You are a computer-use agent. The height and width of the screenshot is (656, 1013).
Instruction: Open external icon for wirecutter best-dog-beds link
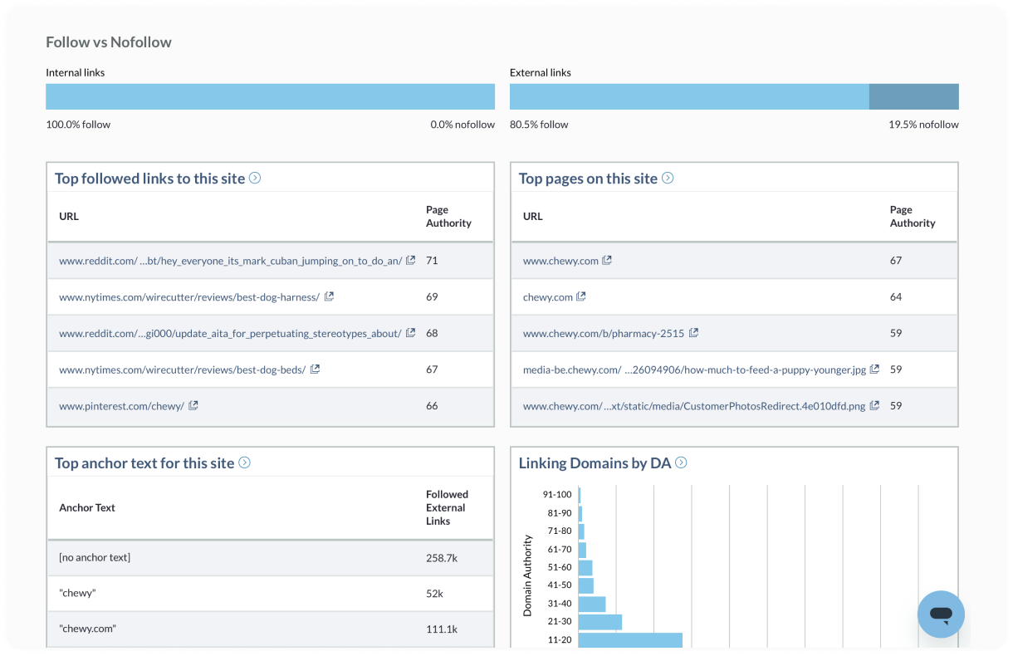316,370
